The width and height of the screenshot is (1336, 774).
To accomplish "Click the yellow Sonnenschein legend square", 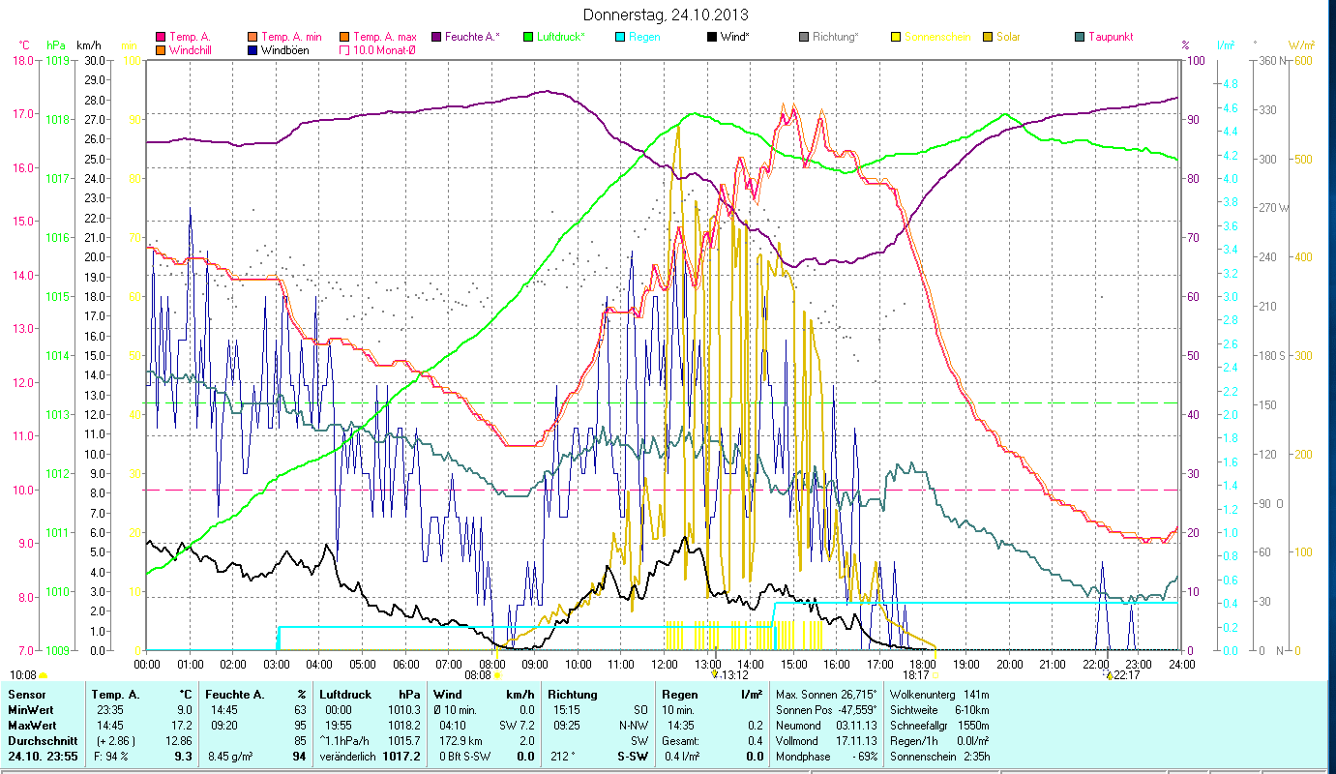I will tap(896, 37).
